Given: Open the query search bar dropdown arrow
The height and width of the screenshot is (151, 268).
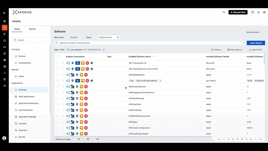Looking at the screenshot, I should click(x=244, y=43).
